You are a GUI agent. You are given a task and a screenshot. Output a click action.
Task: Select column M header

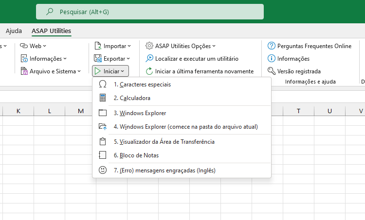[80, 111]
